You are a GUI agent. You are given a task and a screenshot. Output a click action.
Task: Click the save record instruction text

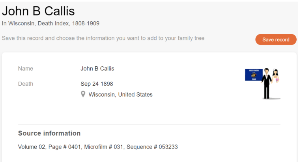[x=103, y=39]
